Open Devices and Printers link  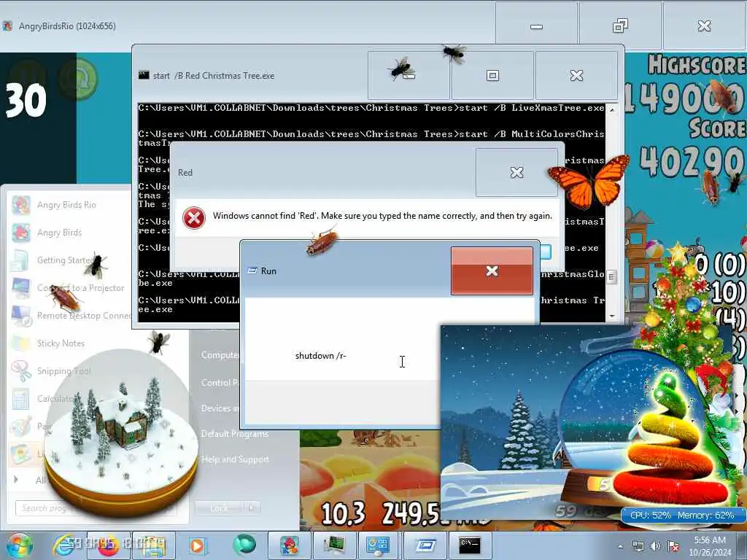(219, 408)
